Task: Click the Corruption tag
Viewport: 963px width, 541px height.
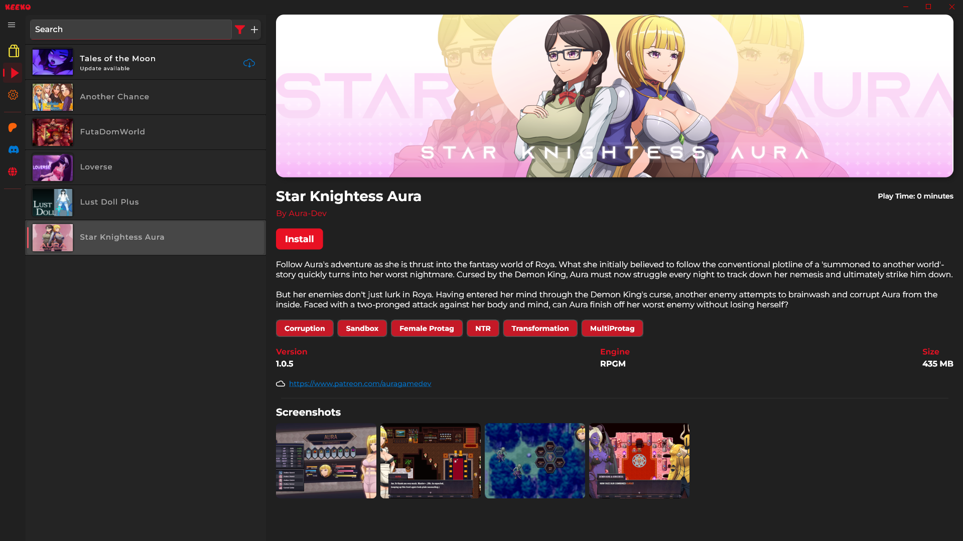Action: [305, 328]
